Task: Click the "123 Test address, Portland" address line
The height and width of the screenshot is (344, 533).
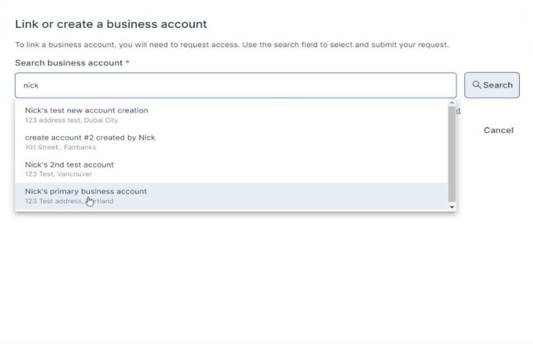Action: point(69,202)
